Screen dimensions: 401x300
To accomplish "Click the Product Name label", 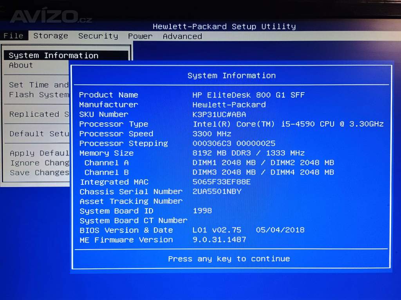I will pyautogui.click(x=108, y=95).
